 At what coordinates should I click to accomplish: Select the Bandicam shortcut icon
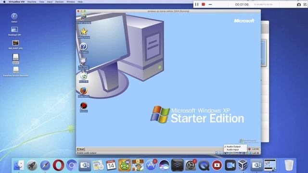83,107
